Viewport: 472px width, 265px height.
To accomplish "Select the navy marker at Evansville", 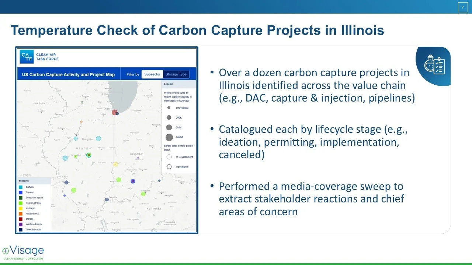I will tap(107, 199).
